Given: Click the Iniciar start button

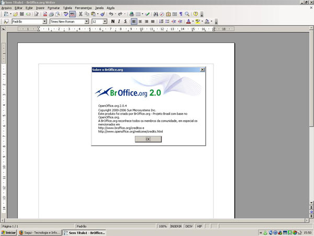Looking at the screenshot, I should coord(8,232).
